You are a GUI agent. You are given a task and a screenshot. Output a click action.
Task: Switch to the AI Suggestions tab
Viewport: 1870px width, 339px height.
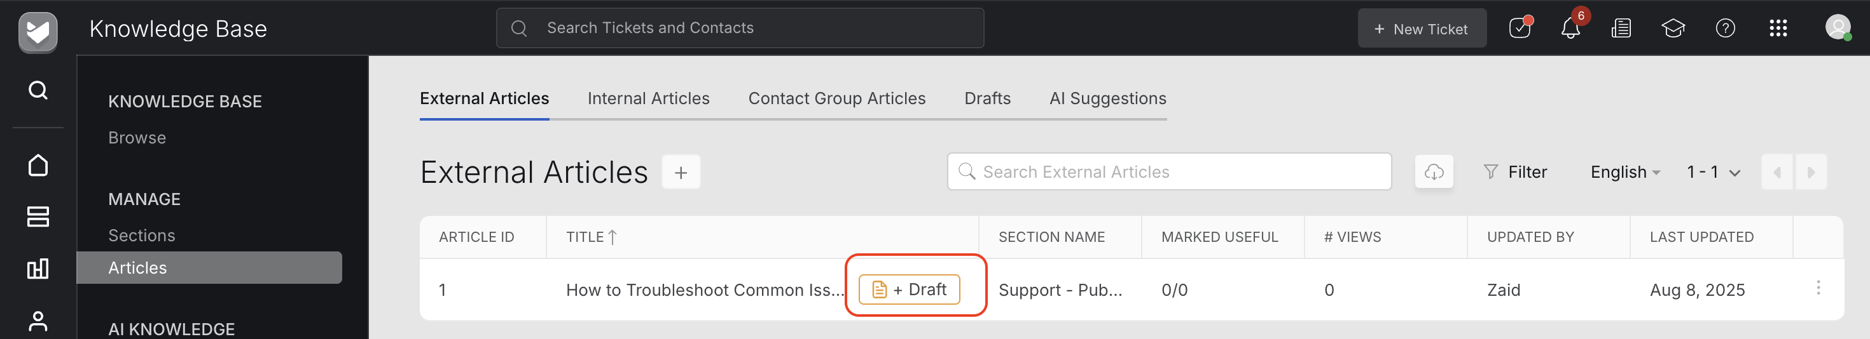[1108, 98]
